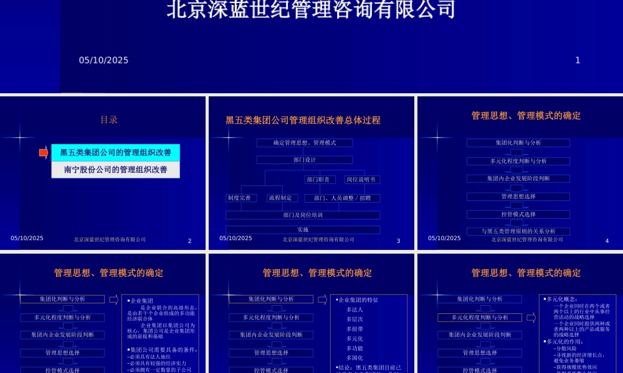Image resolution: width=623 pixels, height=373 pixels.
Task: Click the box 确定管理思想、管理模式
Action: 305,143
